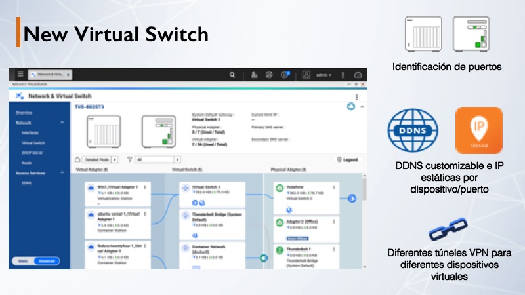Open the dashboard gauge icon in the top bar
Screen dimensions: 525x295
(x=358, y=75)
